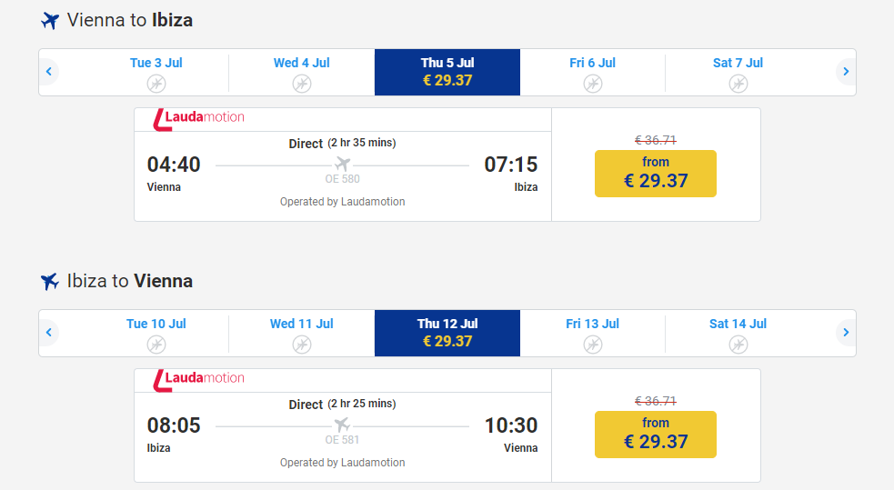Click the no-flight icon under Fri 13 Jul
The width and height of the screenshot is (894, 490).
[x=592, y=345]
